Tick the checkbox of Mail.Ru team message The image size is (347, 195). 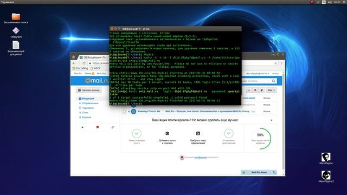[x=124, y=112]
